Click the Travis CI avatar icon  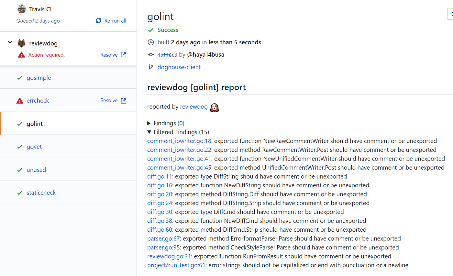pos(21,9)
